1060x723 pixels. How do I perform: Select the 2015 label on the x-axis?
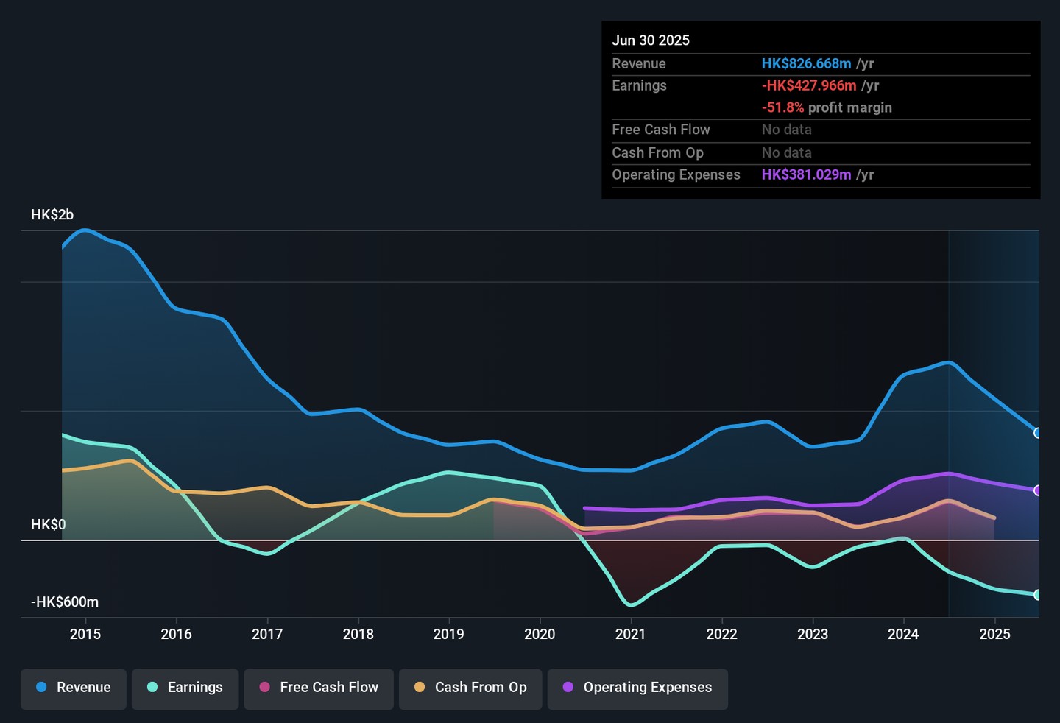click(x=85, y=635)
